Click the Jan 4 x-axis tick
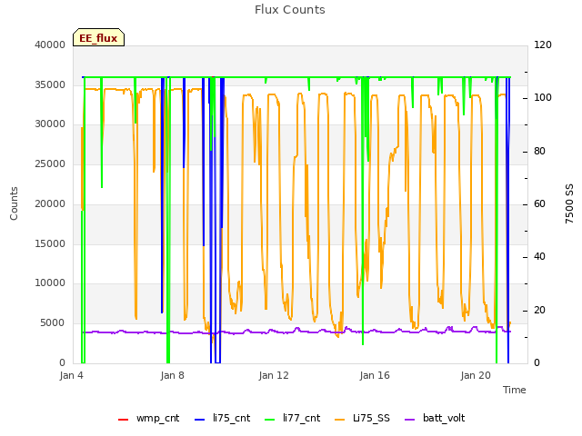 tap(71, 375)
